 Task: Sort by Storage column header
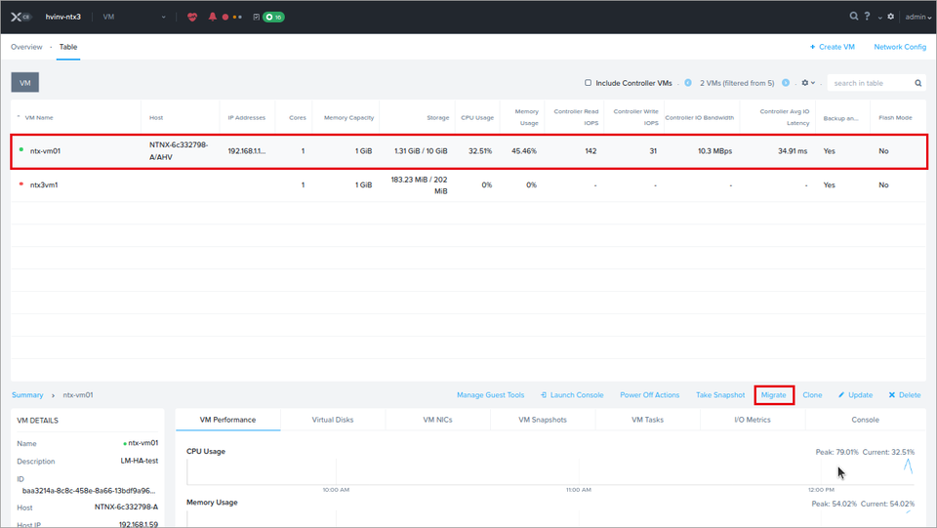coord(438,118)
